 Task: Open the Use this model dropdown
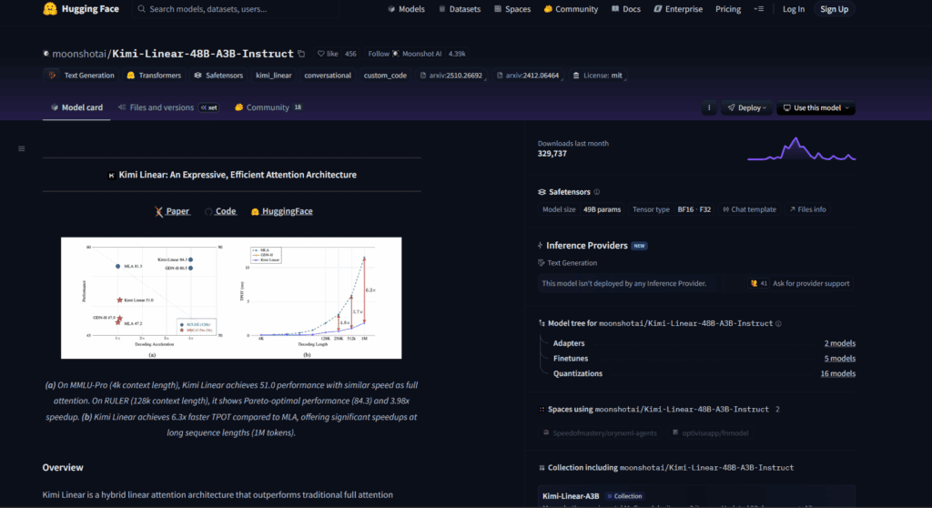pyautogui.click(x=815, y=107)
